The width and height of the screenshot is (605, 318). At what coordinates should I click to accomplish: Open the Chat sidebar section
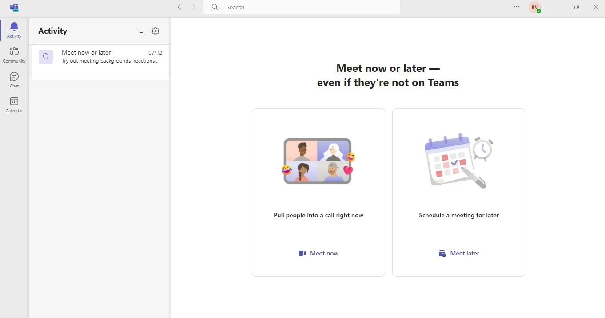point(14,80)
